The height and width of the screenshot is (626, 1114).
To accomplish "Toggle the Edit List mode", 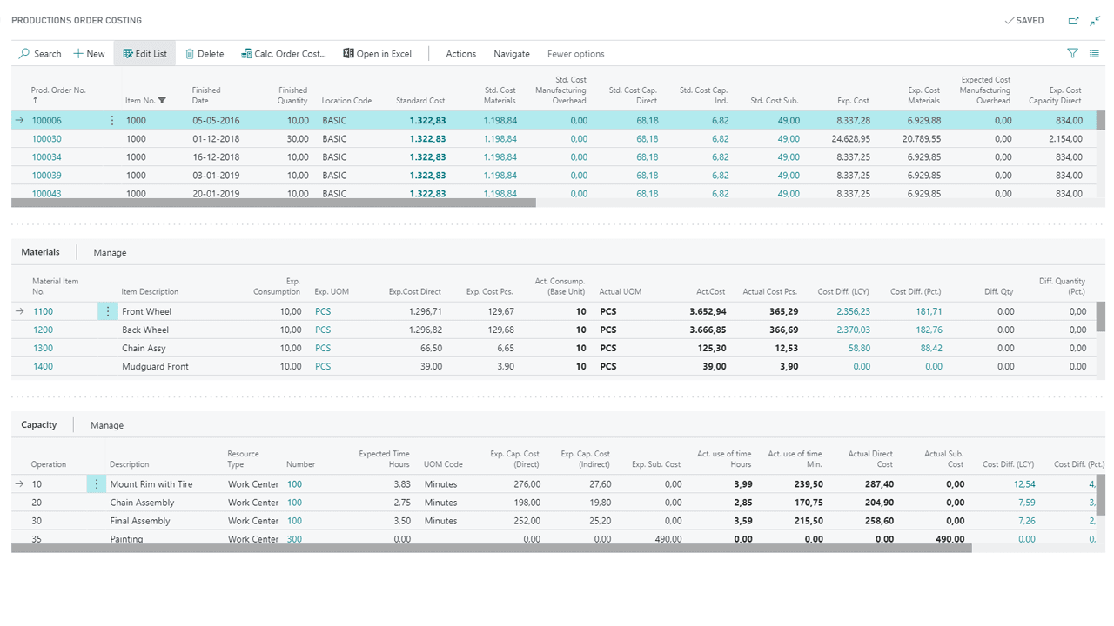I will pos(144,54).
